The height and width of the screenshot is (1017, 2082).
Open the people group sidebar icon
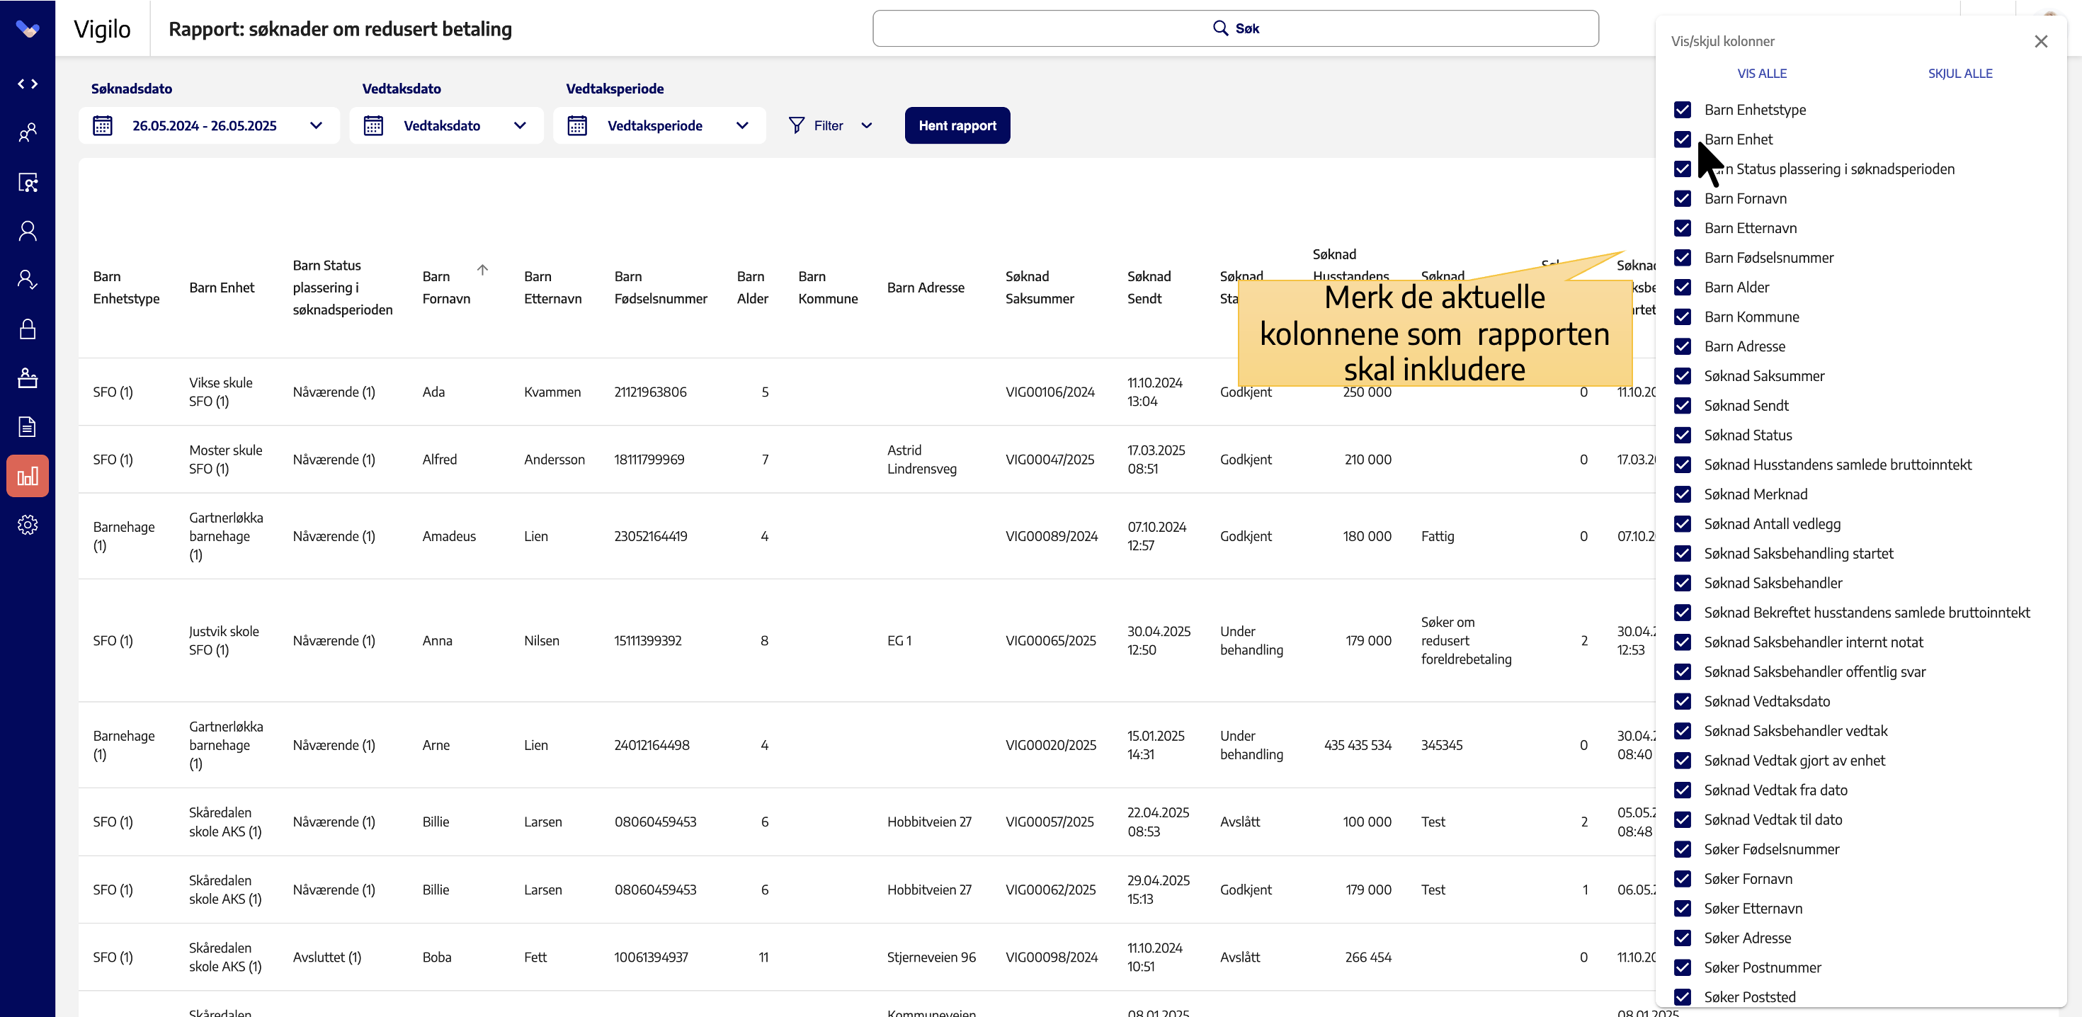[28, 132]
